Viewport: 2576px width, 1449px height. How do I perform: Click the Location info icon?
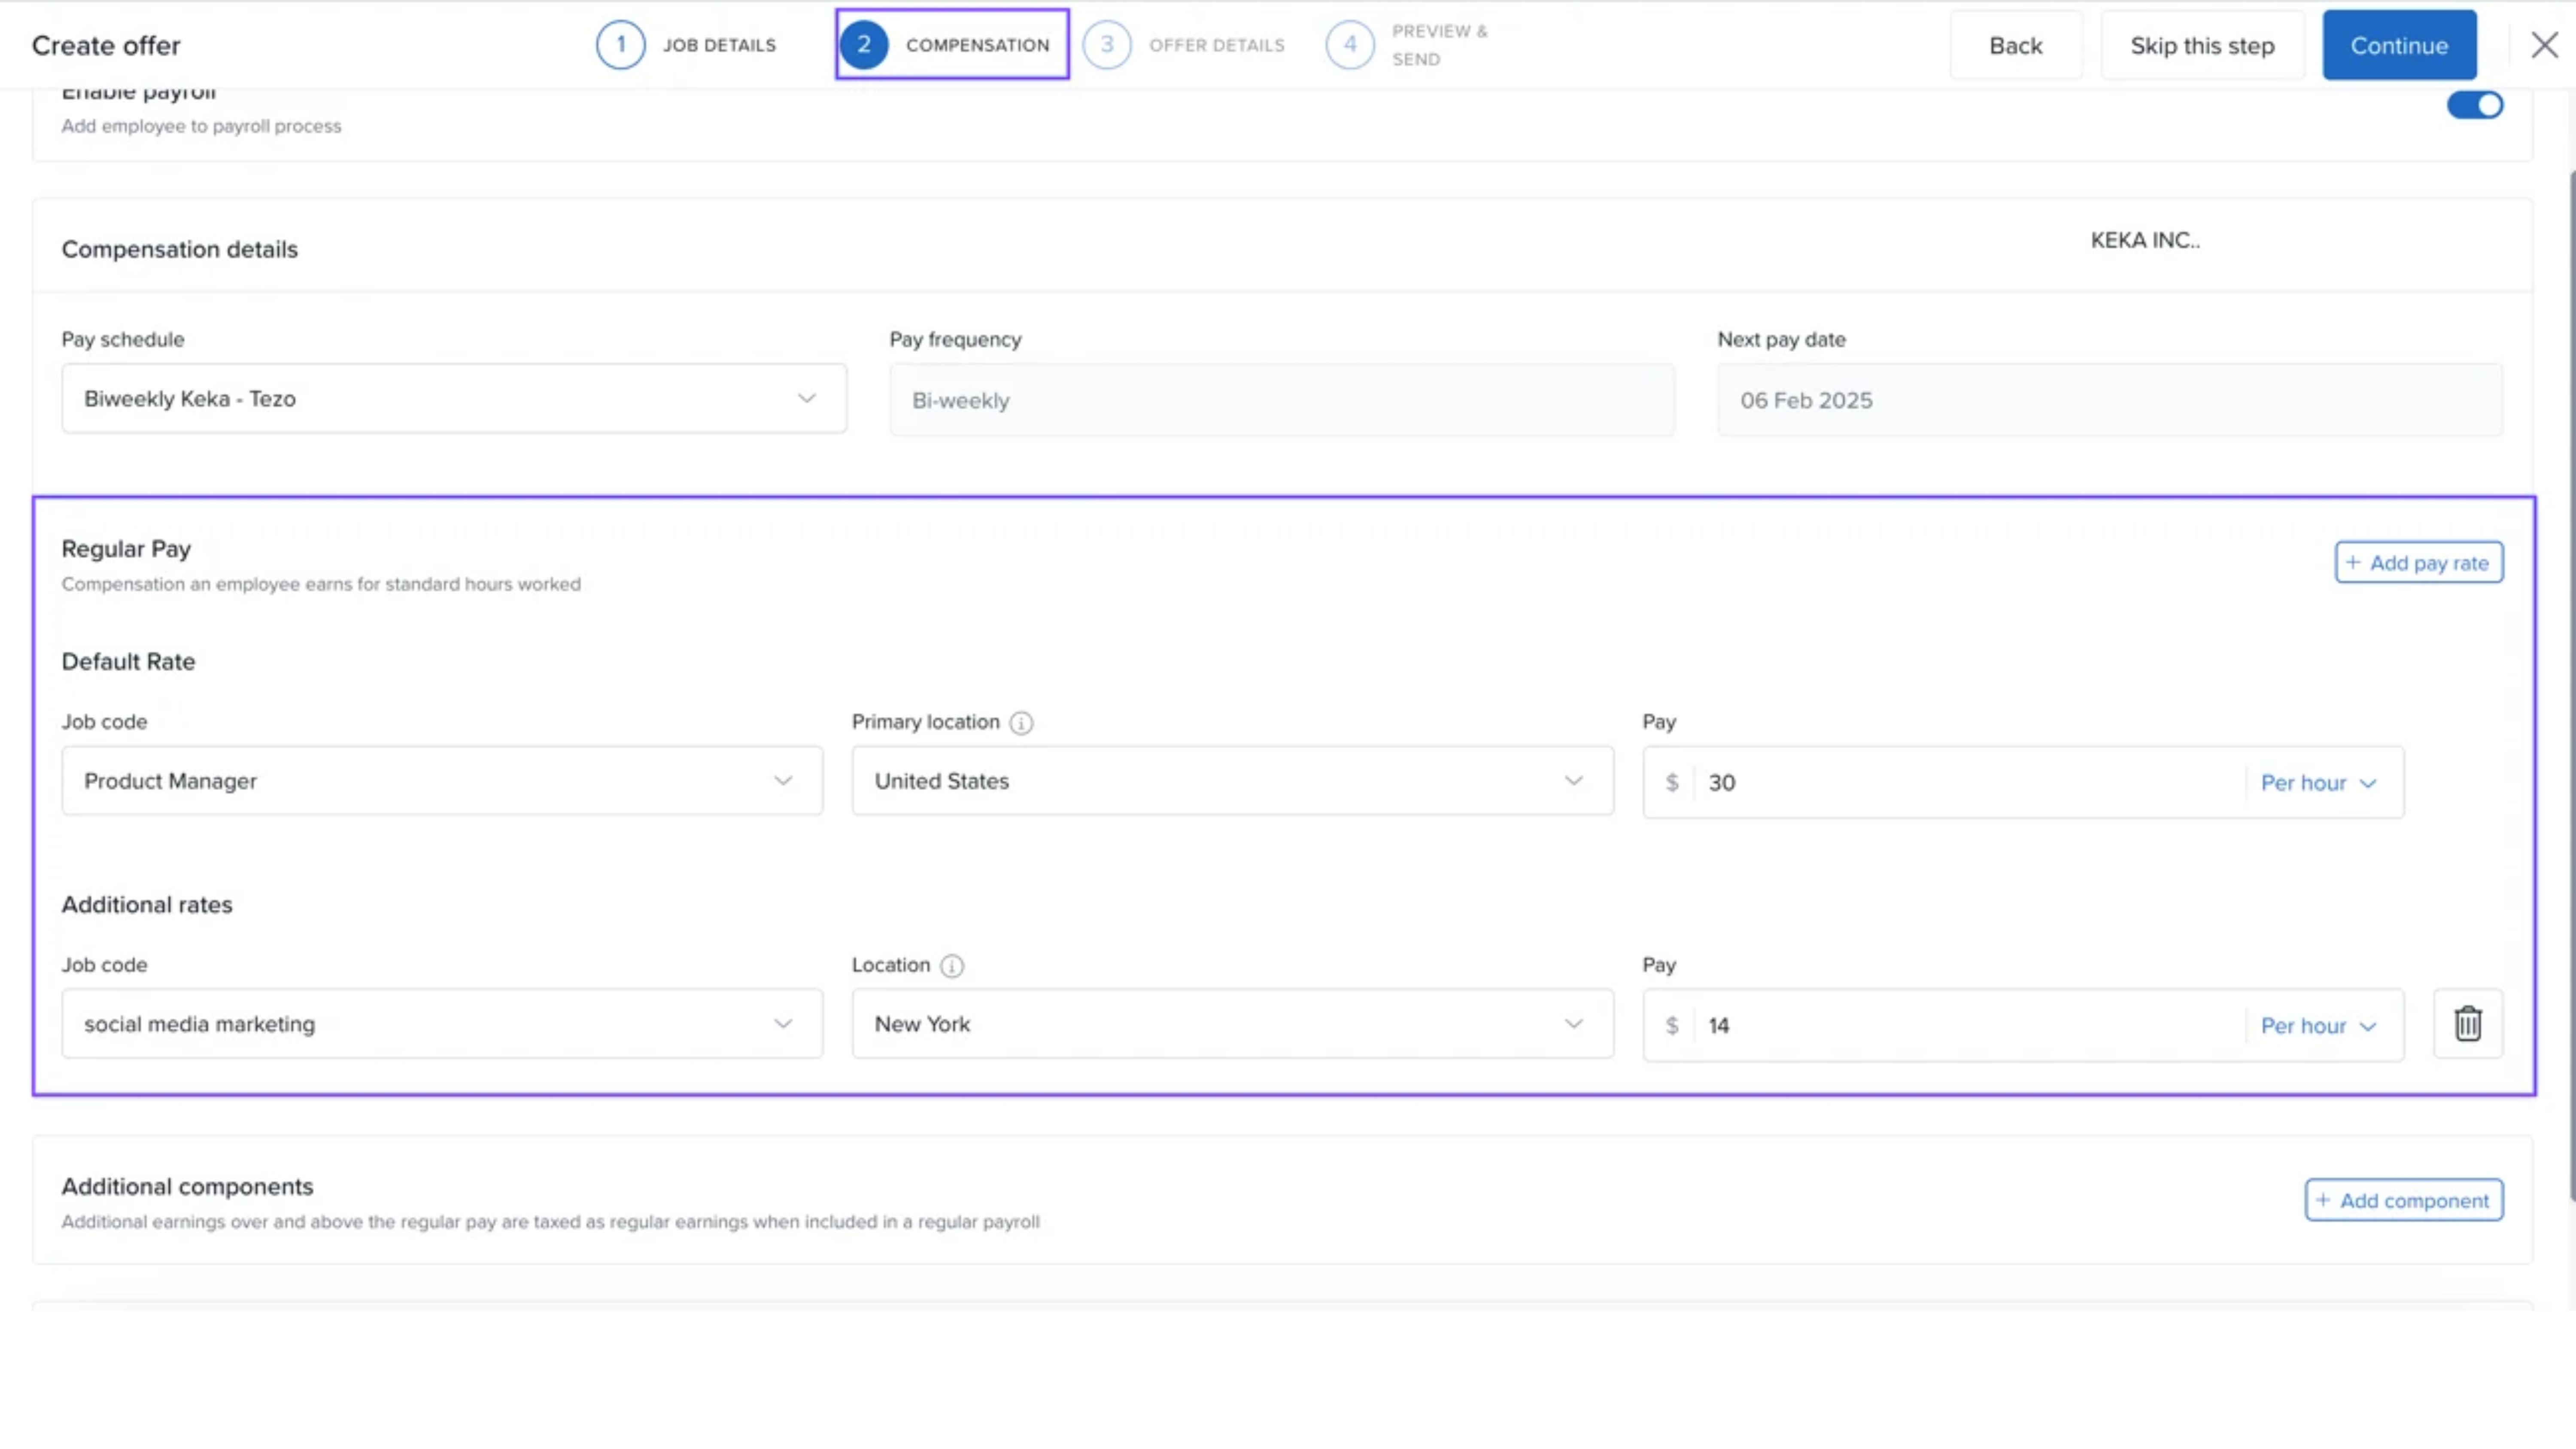click(951, 966)
